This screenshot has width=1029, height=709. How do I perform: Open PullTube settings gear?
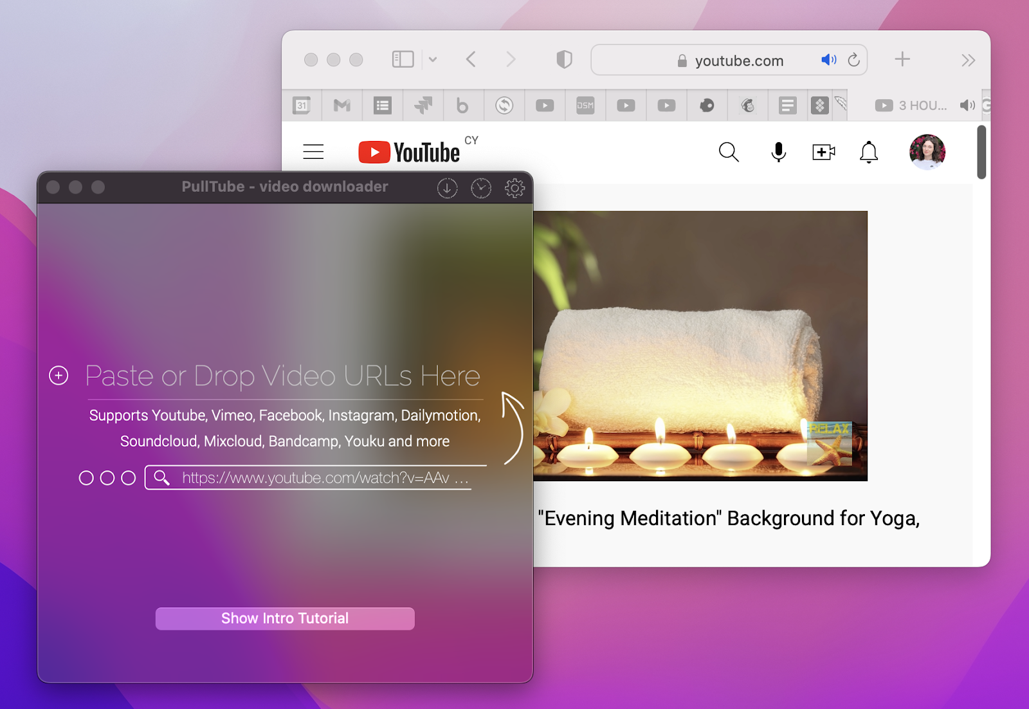coord(514,188)
